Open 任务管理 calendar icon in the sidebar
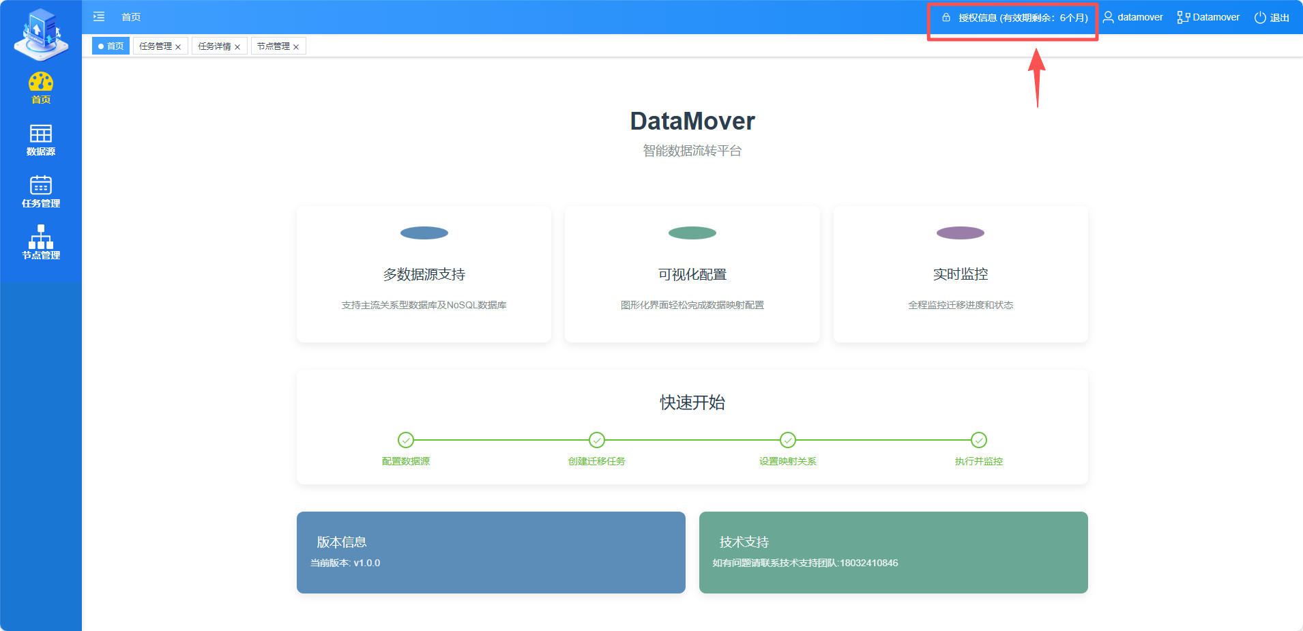The width and height of the screenshot is (1303, 631). point(41,186)
